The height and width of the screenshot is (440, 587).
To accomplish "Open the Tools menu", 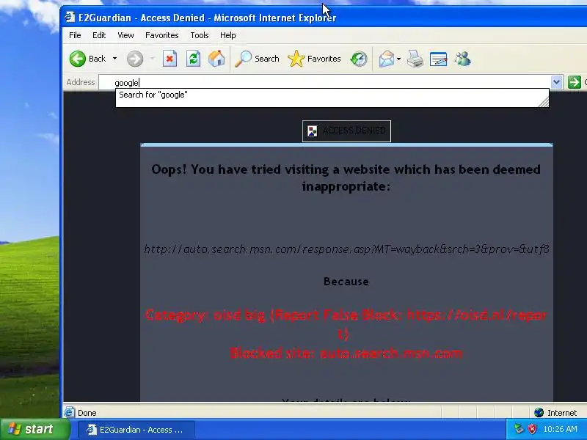I will point(199,35).
